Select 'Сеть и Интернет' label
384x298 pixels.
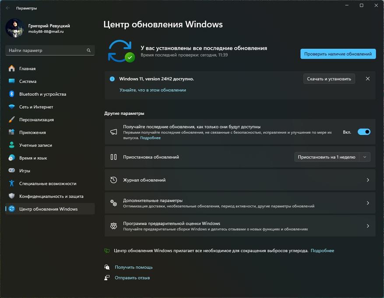point(36,107)
